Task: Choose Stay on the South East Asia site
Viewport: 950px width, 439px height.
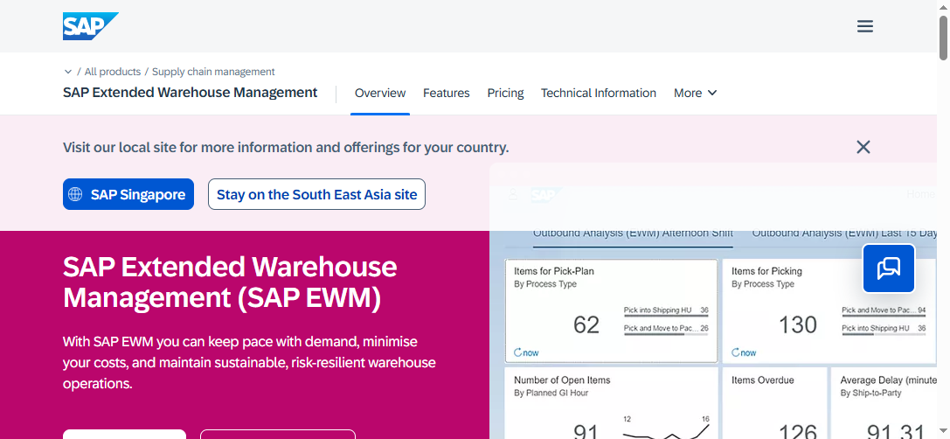Action: coord(317,194)
